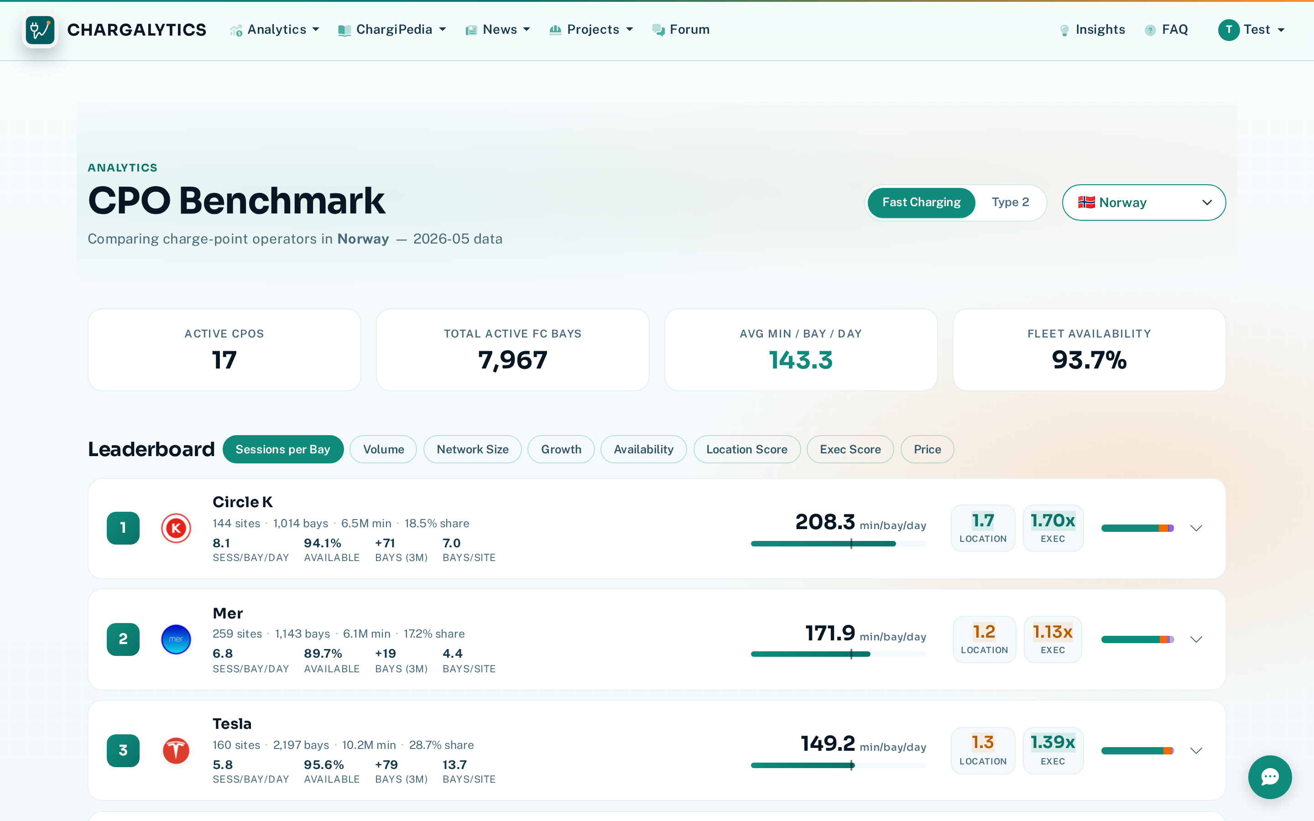Sort leaderboard by Volume
The width and height of the screenshot is (1314, 821).
[x=383, y=449]
